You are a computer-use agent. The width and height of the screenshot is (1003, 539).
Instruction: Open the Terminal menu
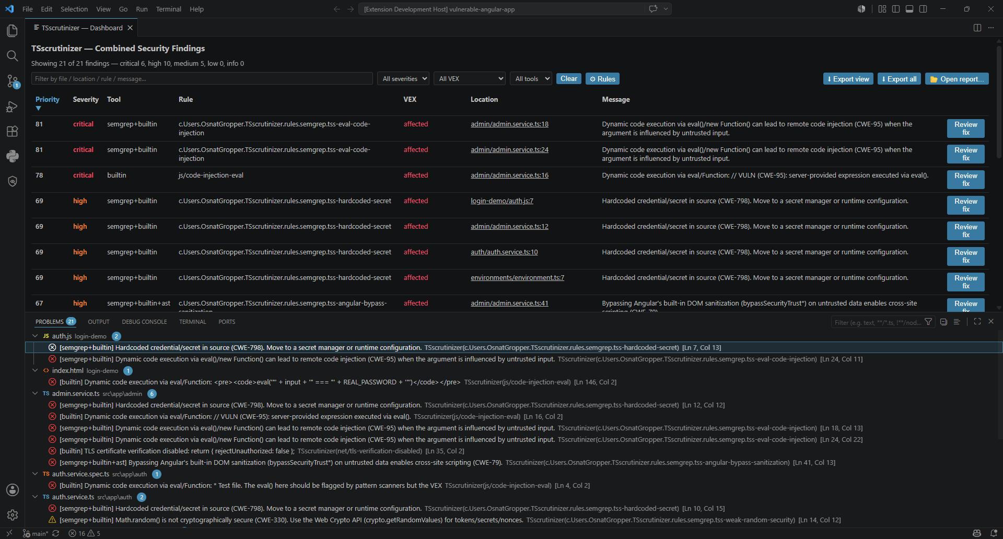point(169,9)
